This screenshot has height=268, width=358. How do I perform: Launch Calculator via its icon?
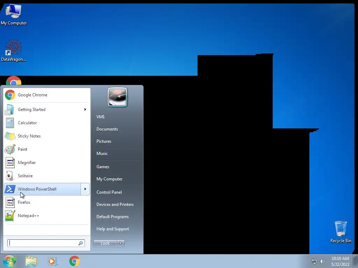(x=10, y=123)
